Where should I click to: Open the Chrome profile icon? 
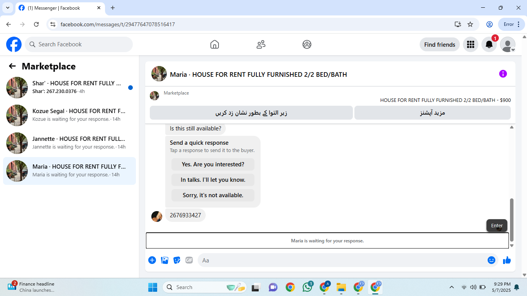click(490, 24)
